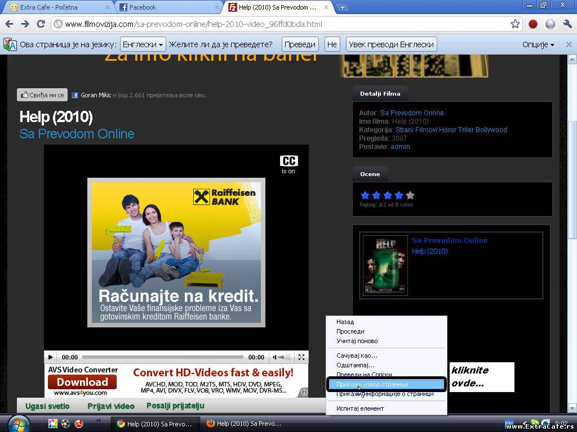The image size is (577, 432).
Task: Select Прикажи извор странице in the context menu
Action: pyautogui.click(x=372, y=384)
